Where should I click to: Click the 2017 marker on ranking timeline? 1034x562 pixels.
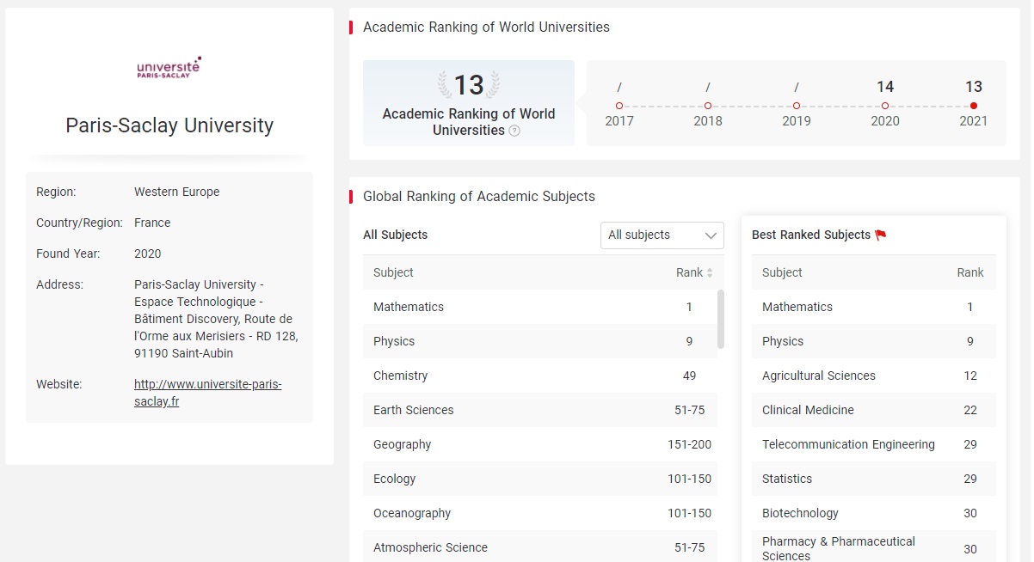pos(619,106)
